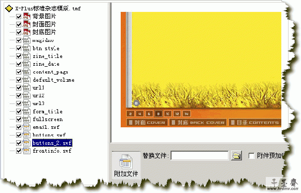Click the yellow diamond template root icon

tap(9, 8)
